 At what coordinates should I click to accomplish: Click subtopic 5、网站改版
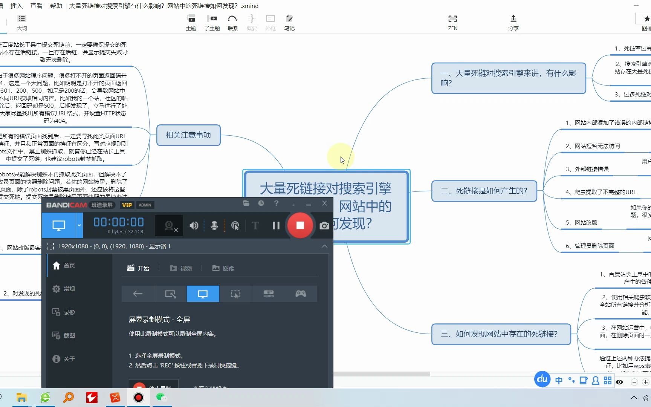[582, 222]
